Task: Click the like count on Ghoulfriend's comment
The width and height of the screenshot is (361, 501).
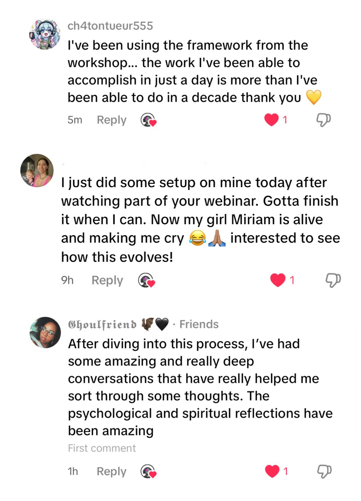Action: pyautogui.click(x=286, y=471)
